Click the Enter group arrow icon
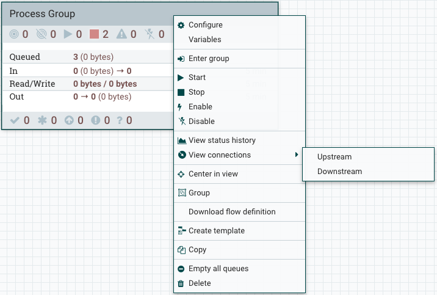437x295 pixels. 181,59
